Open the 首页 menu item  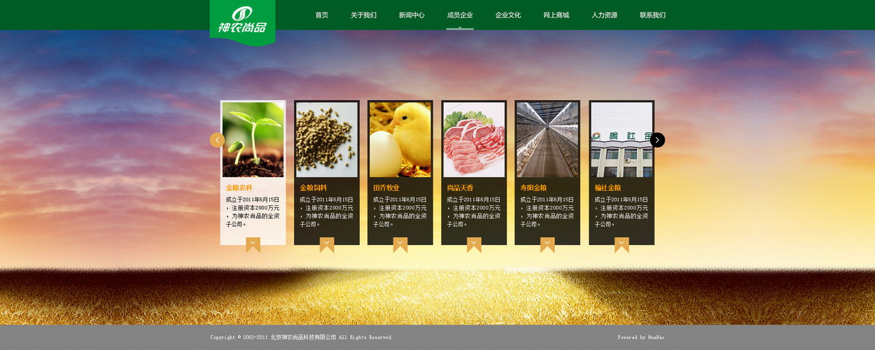coord(321,15)
